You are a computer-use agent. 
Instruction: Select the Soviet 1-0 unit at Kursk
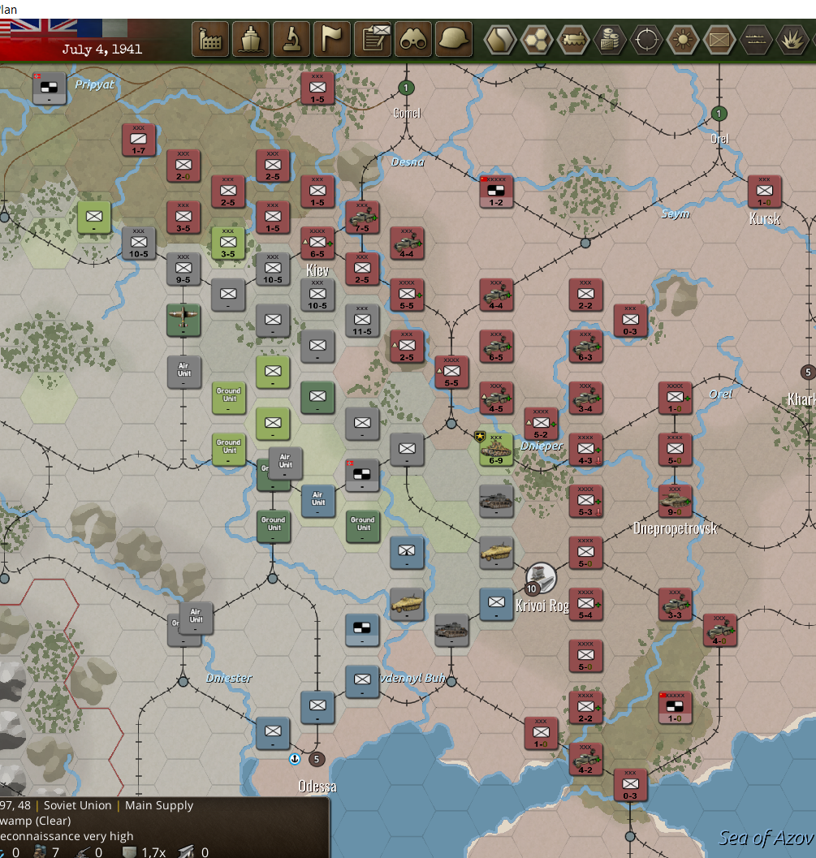pyautogui.click(x=765, y=191)
